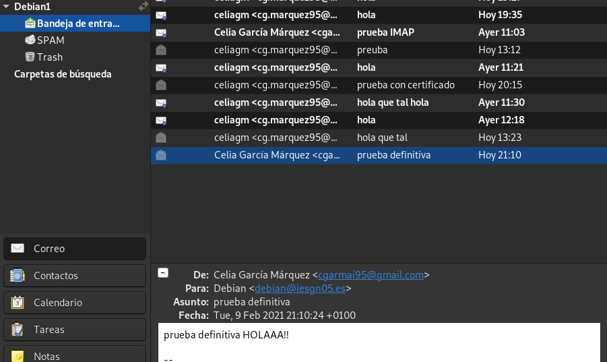607x362 pixels.
Task: Open the Notas view
Action: (x=75, y=355)
